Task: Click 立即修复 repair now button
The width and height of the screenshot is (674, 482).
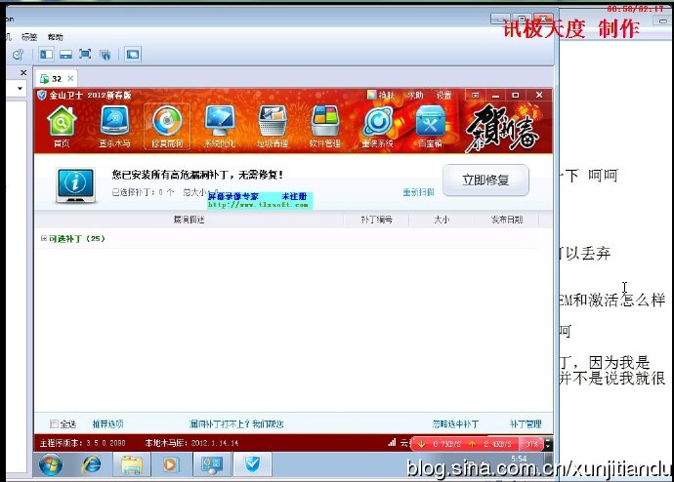Action: tap(485, 180)
